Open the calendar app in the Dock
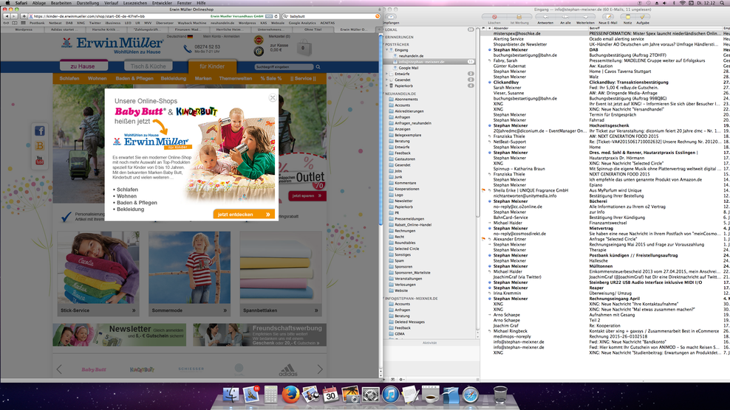The height and width of the screenshot is (410, 730). [330, 395]
